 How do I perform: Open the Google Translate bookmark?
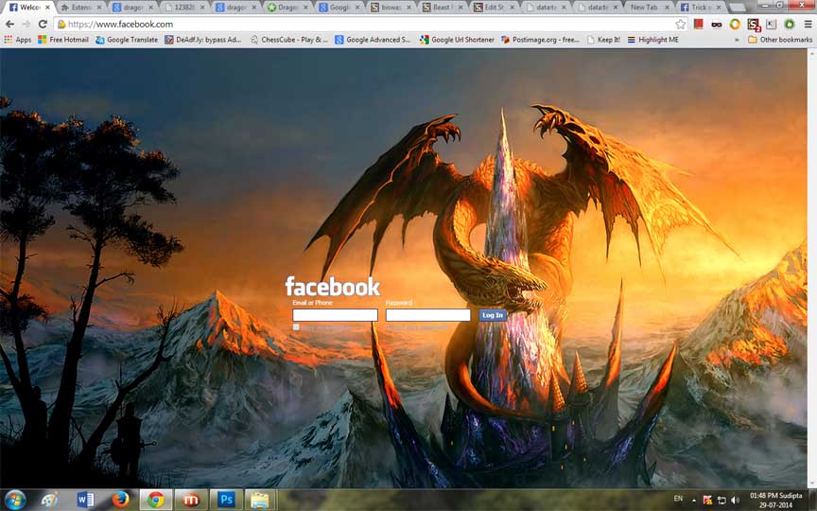click(127, 40)
